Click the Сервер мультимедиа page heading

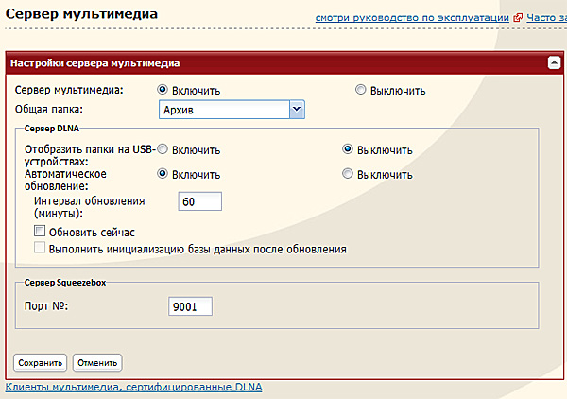point(81,14)
